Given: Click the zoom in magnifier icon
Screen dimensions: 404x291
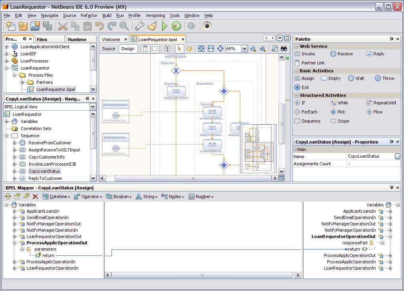Looking at the screenshot, I should tap(262, 49).
